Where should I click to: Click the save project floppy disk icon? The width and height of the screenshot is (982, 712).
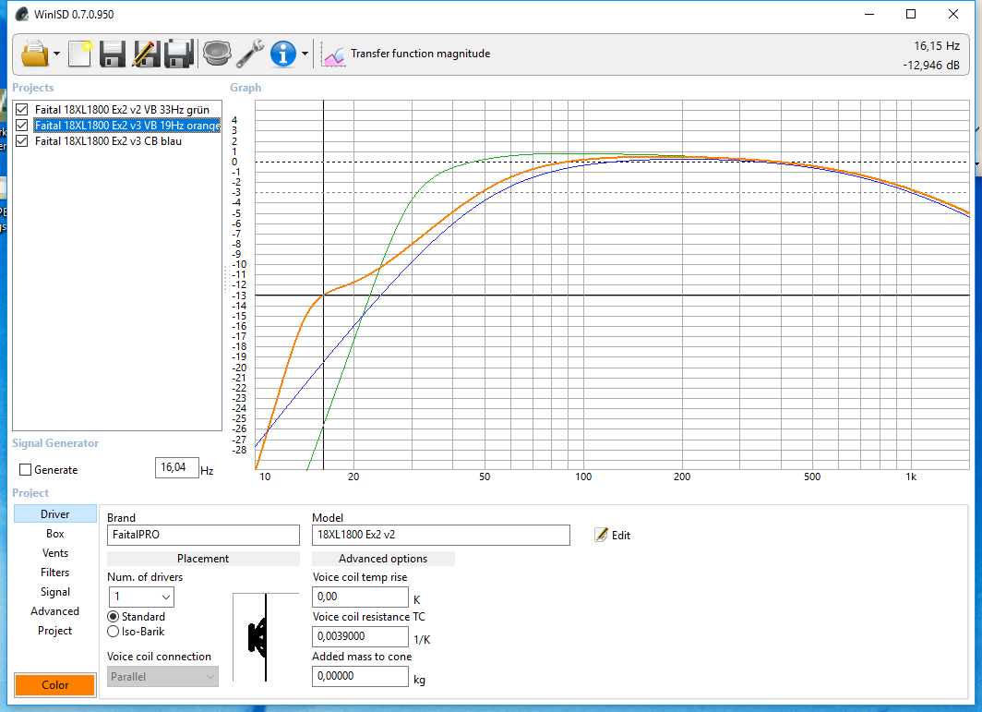pyautogui.click(x=113, y=54)
